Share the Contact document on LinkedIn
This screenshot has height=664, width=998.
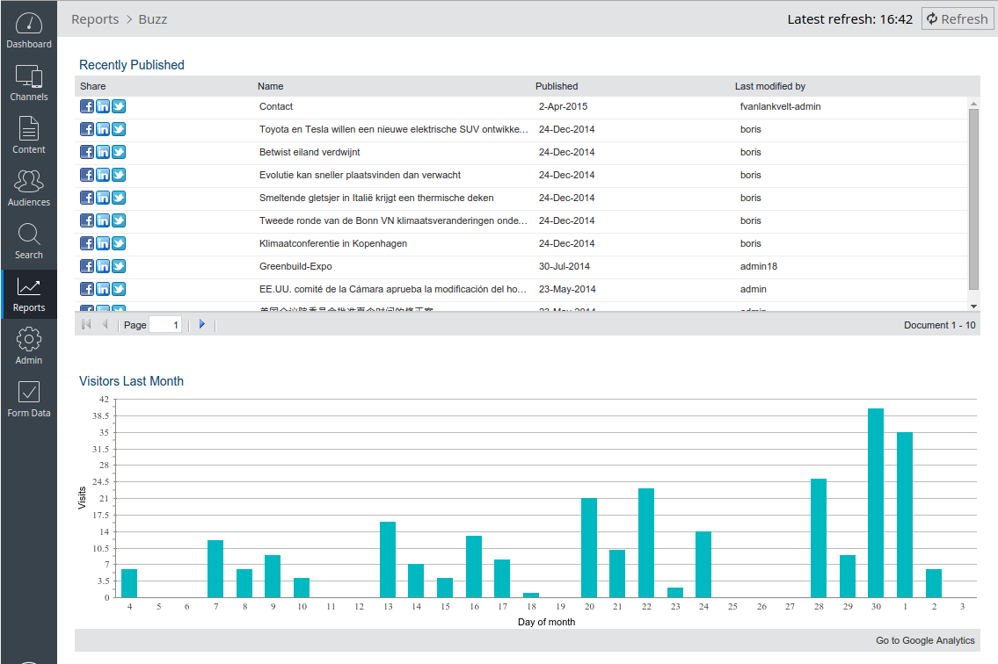point(103,106)
